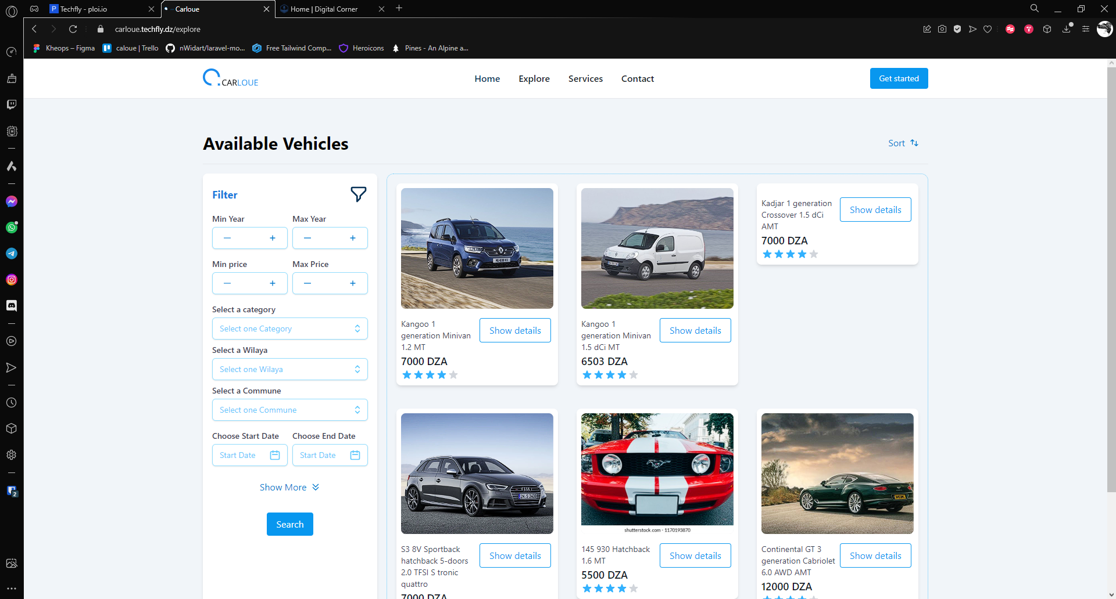1116x599 pixels.
Task: Click the Carloue logo
Action: click(231, 78)
